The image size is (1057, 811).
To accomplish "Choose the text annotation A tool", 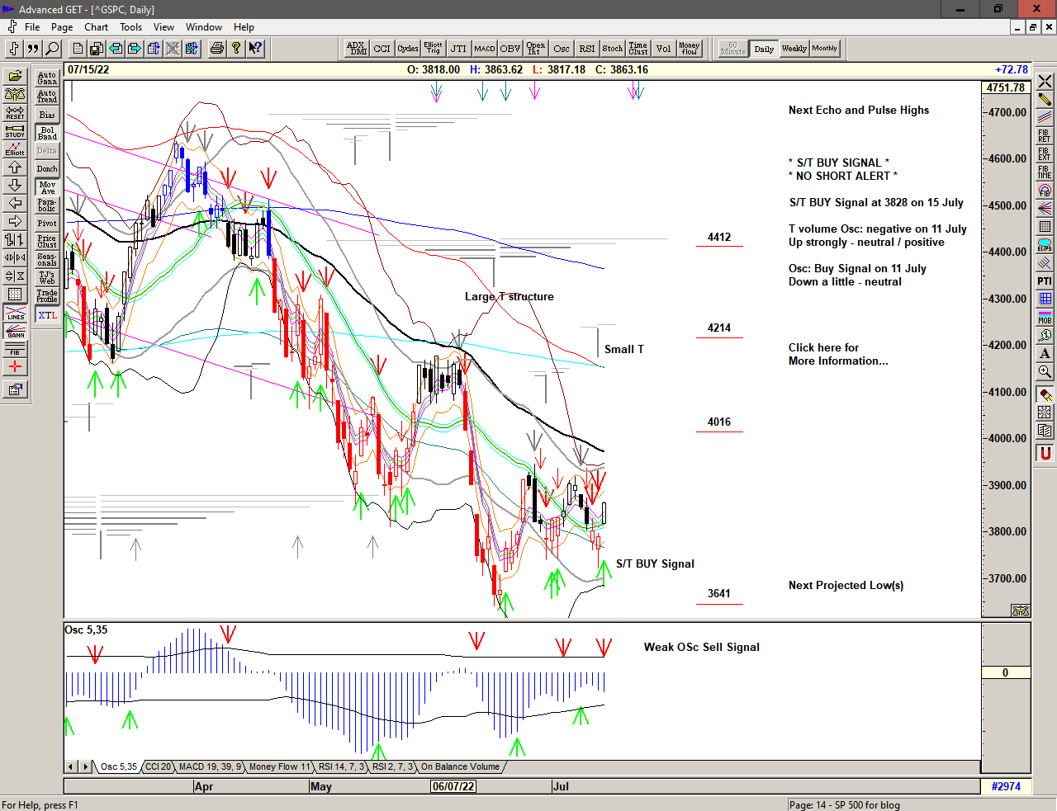I will [x=1045, y=354].
